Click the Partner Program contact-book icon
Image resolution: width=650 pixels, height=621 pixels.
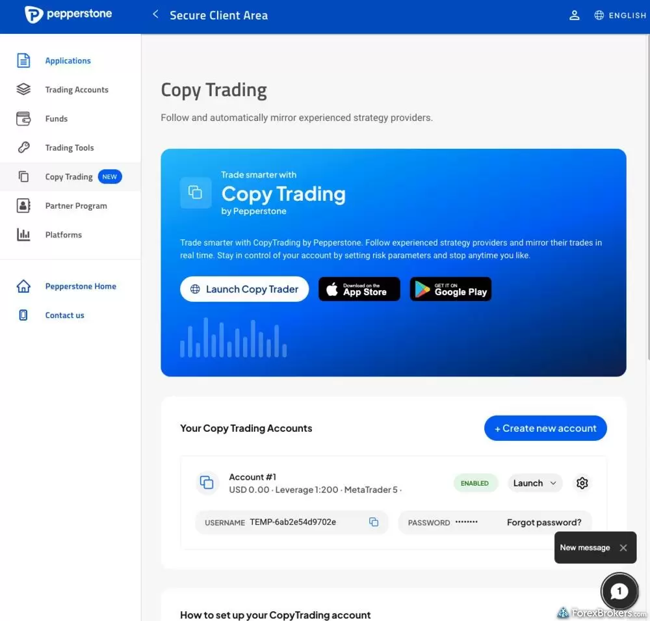(x=23, y=205)
